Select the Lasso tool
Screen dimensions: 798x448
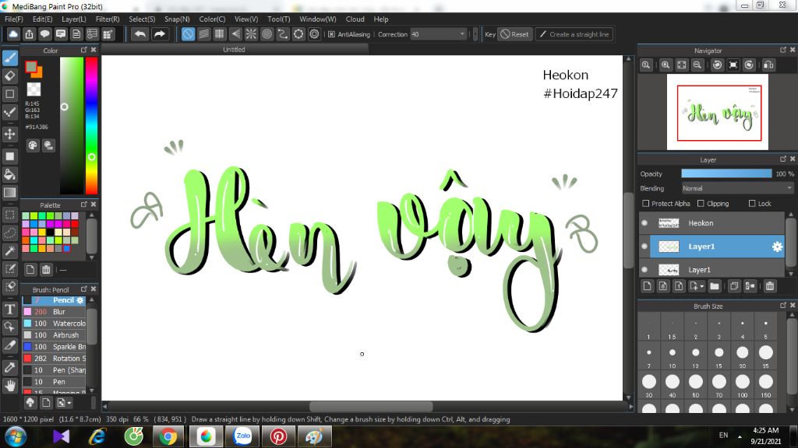click(x=9, y=233)
